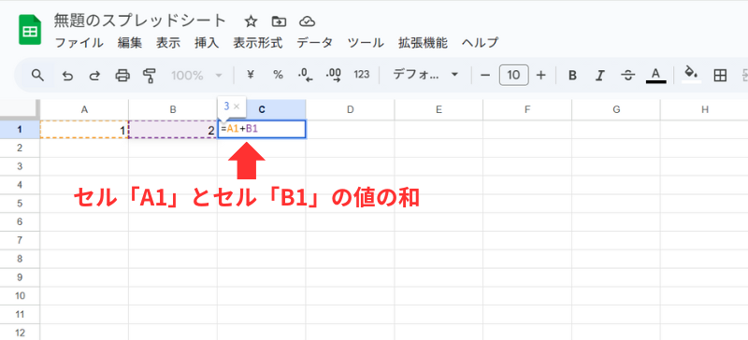The width and height of the screenshot is (748, 340).
Task: Select row 7 header
Action: pos(20,240)
